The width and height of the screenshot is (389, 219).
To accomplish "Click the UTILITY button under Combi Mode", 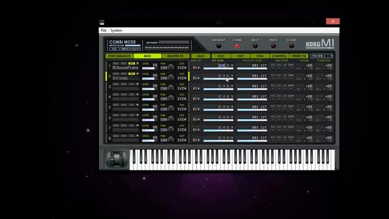I will click(136, 49).
